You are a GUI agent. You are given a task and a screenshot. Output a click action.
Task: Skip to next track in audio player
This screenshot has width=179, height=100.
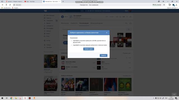pos(67,17)
